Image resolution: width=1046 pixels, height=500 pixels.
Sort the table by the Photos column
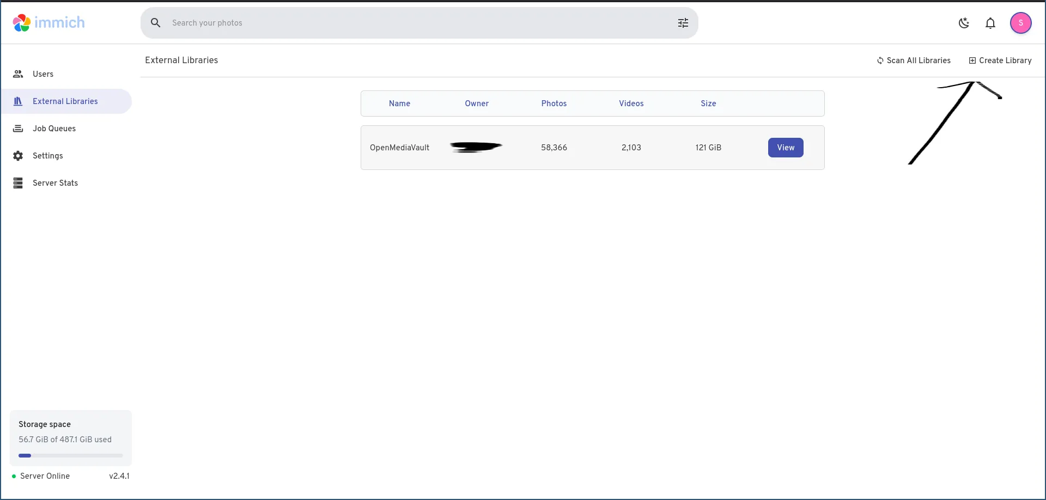pyautogui.click(x=554, y=103)
